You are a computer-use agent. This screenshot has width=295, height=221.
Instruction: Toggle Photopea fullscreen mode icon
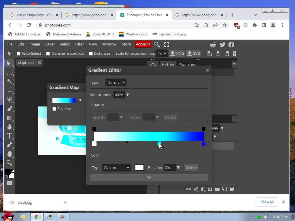[166, 45]
